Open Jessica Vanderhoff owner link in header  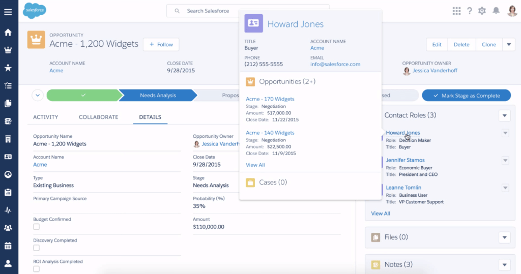[x=435, y=71]
